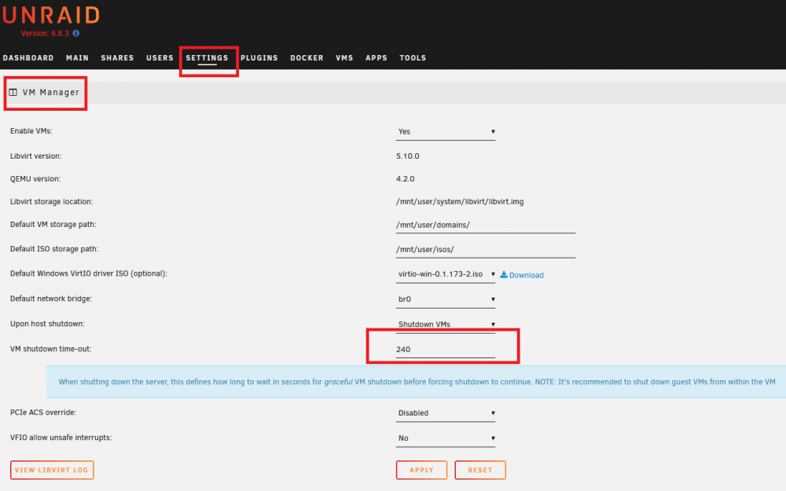Click the PCIe ACS override label
Image resolution: width=786 pixels, height=491 pixels.
click(43, 412)
